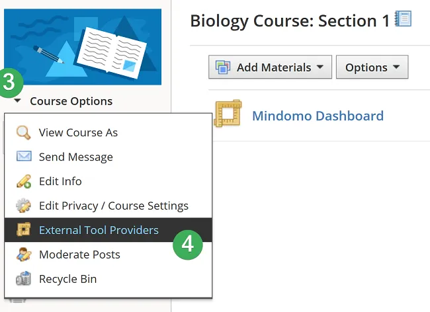Screen dimensions: 430x312
Task: Click the Edit Info pencil icon
Action: 24,181
